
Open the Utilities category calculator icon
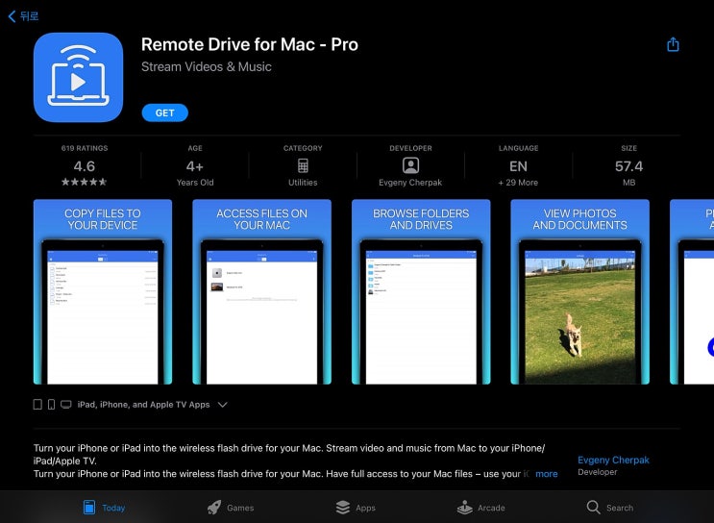click(303, 165)
